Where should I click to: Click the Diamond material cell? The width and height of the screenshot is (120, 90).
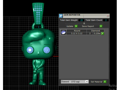coord(95,31)
